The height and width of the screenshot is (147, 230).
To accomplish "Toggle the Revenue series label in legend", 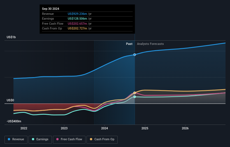I will click(x=18, y=139).
